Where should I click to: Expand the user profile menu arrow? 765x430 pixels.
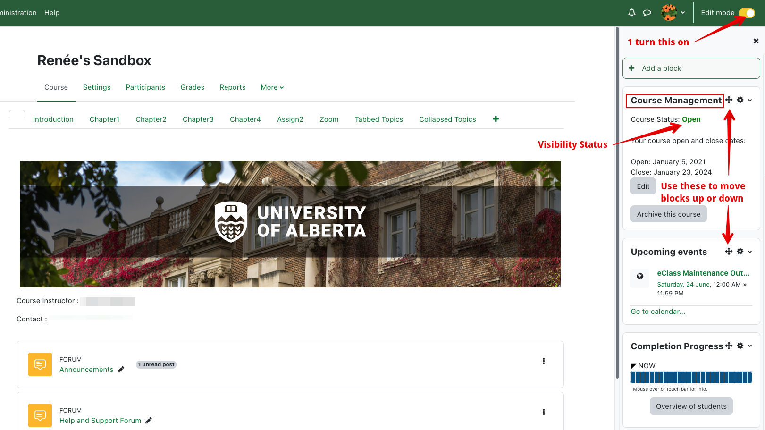[683, 13]
